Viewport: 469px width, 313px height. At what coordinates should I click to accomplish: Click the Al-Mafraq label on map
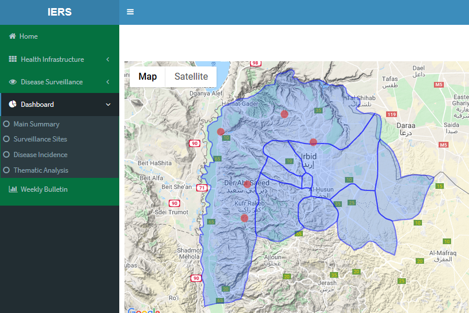(x=443, y=256)
